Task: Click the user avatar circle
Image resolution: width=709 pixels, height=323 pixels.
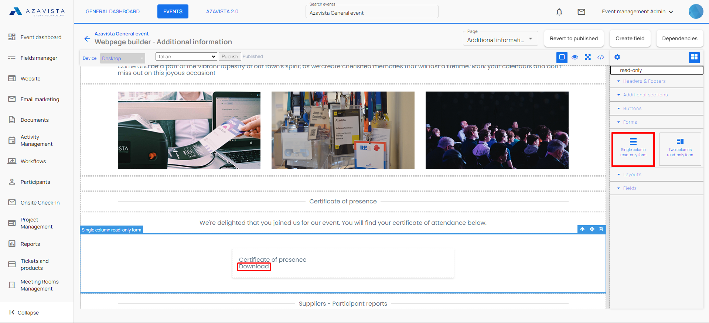Action: tap(696, 11)
